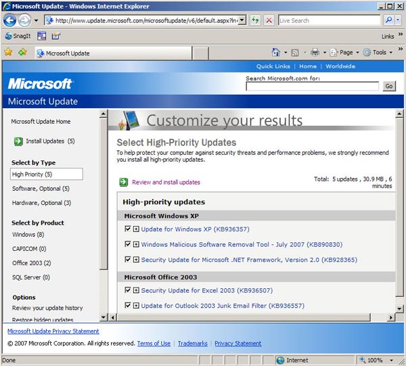
Task: Expand details for .NET Framework security update
Action: click(x=136, y=260)
